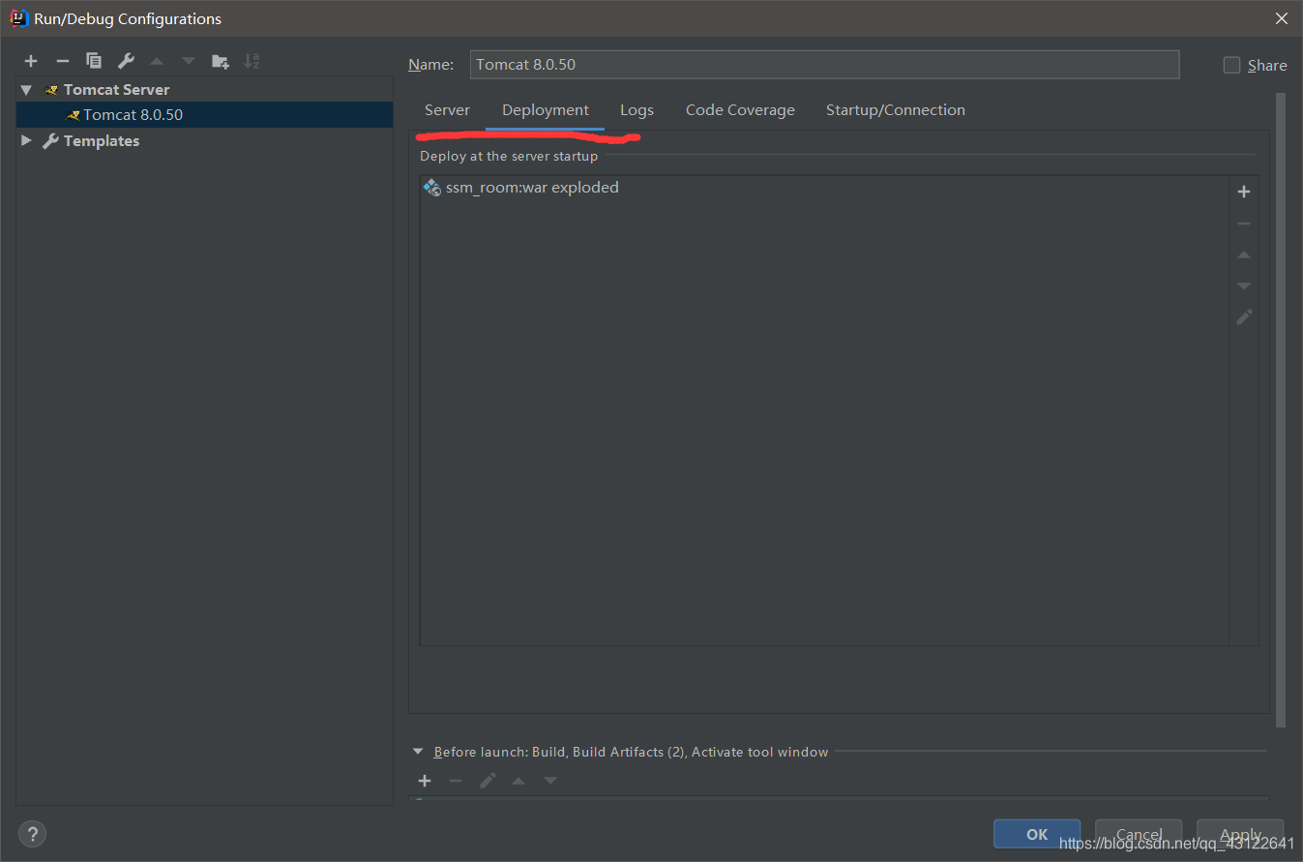Select Tomcat Server group label
The width and height of the screenshot is (1303, 862).
pos(116,90)
